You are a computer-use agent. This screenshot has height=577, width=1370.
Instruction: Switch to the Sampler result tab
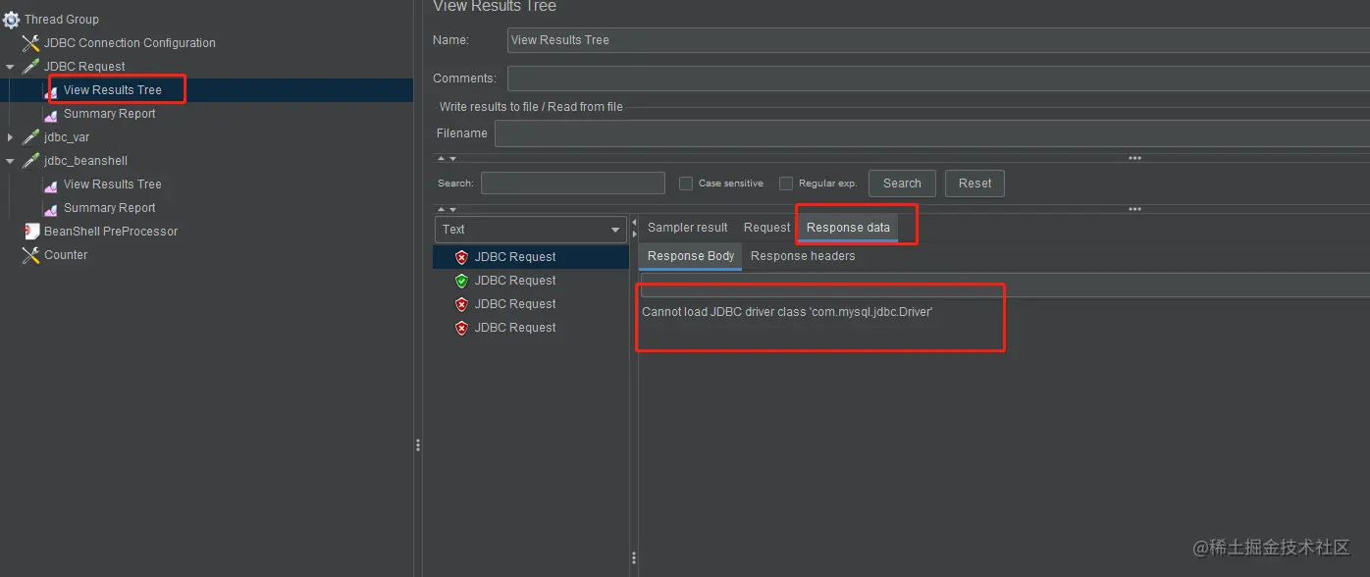pos(688,228)
